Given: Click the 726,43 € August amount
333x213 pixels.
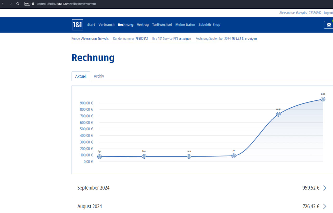Looking at the screenshot, I should [311, 206].
